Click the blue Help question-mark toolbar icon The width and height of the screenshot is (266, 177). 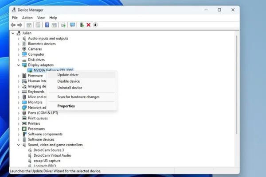tap(47, 25)
